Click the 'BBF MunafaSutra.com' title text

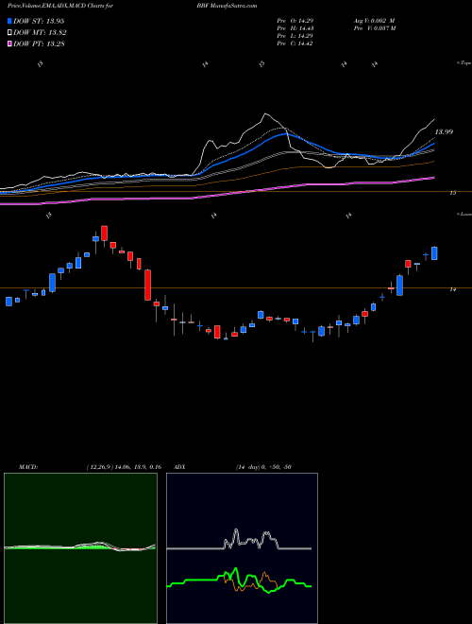(x=227, y=6)
